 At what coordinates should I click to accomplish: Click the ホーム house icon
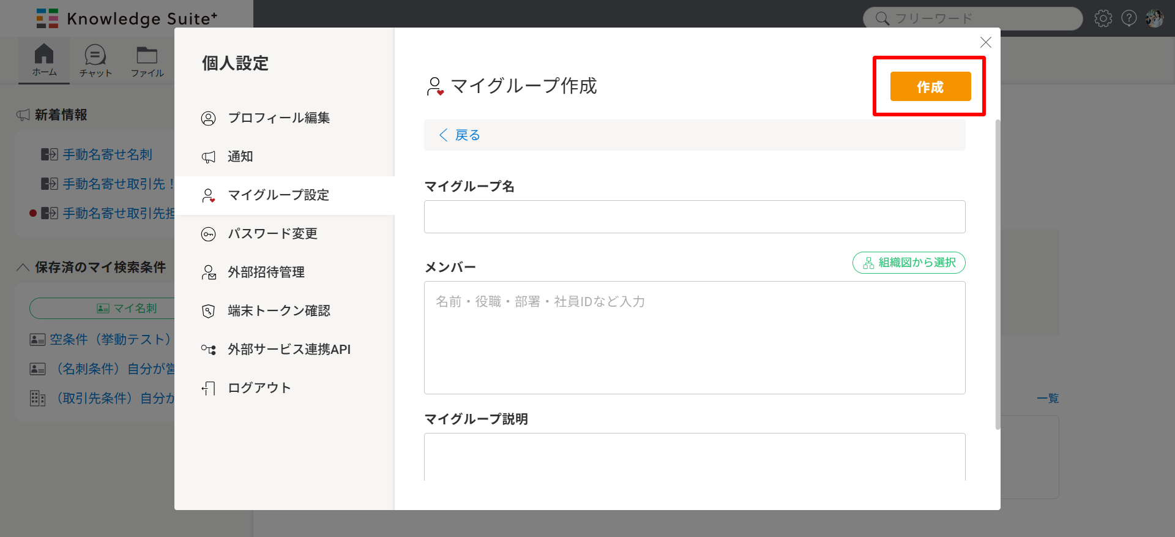[x=44, y=54]
